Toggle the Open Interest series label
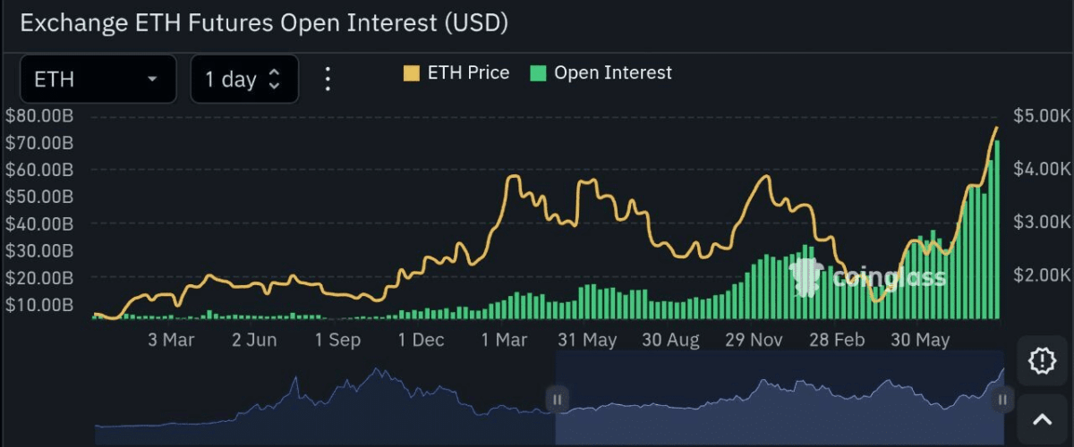The width and height of the screenshot is (1074, 447). (612, 73)
